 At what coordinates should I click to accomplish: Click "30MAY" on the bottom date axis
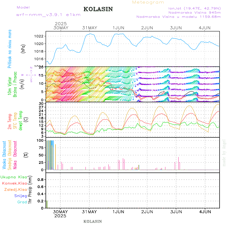click(x=60, y=212)
